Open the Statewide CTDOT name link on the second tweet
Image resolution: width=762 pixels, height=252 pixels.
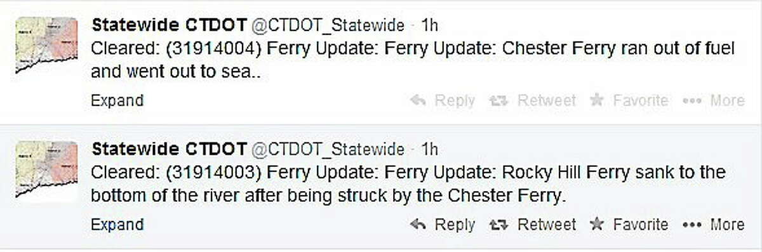point(169,149)
